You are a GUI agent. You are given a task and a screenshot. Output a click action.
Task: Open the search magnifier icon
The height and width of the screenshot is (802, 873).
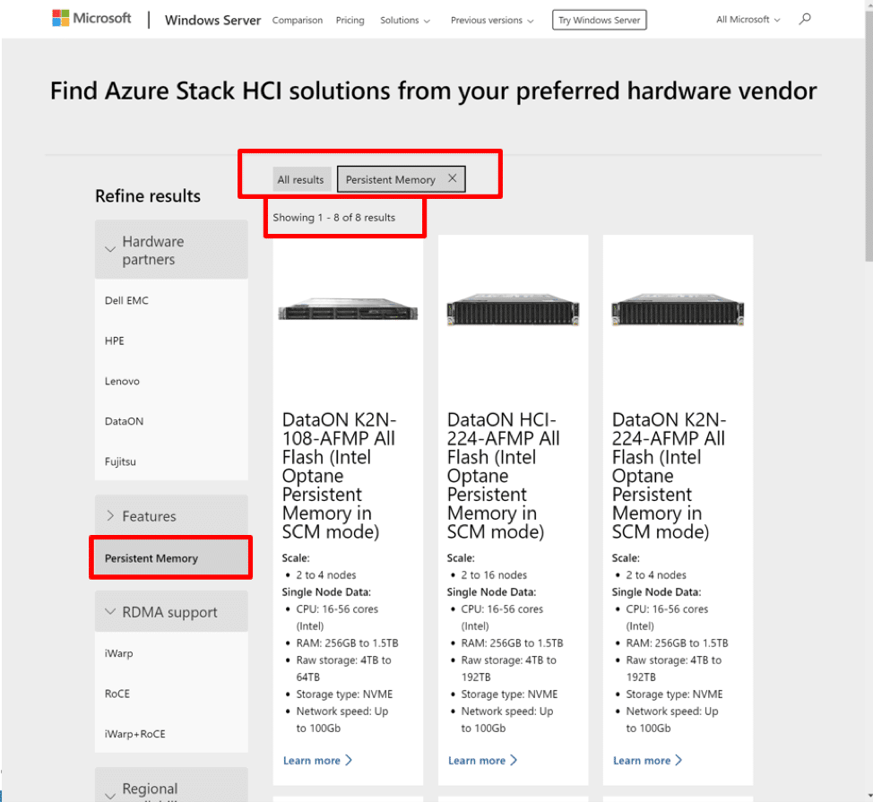coord(805,20)
